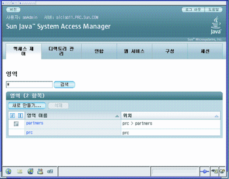
Task: Open the Navigator globe icon in status bar
Action: (8, 171)
